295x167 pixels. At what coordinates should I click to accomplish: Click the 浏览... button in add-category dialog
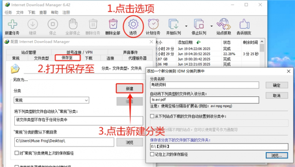pyautogui.click(x=277, y=156)
